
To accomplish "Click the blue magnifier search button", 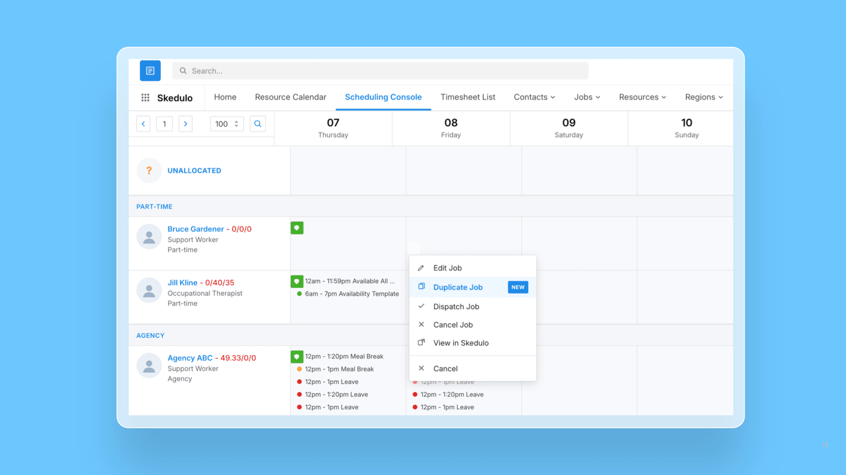I will (258, 124).
